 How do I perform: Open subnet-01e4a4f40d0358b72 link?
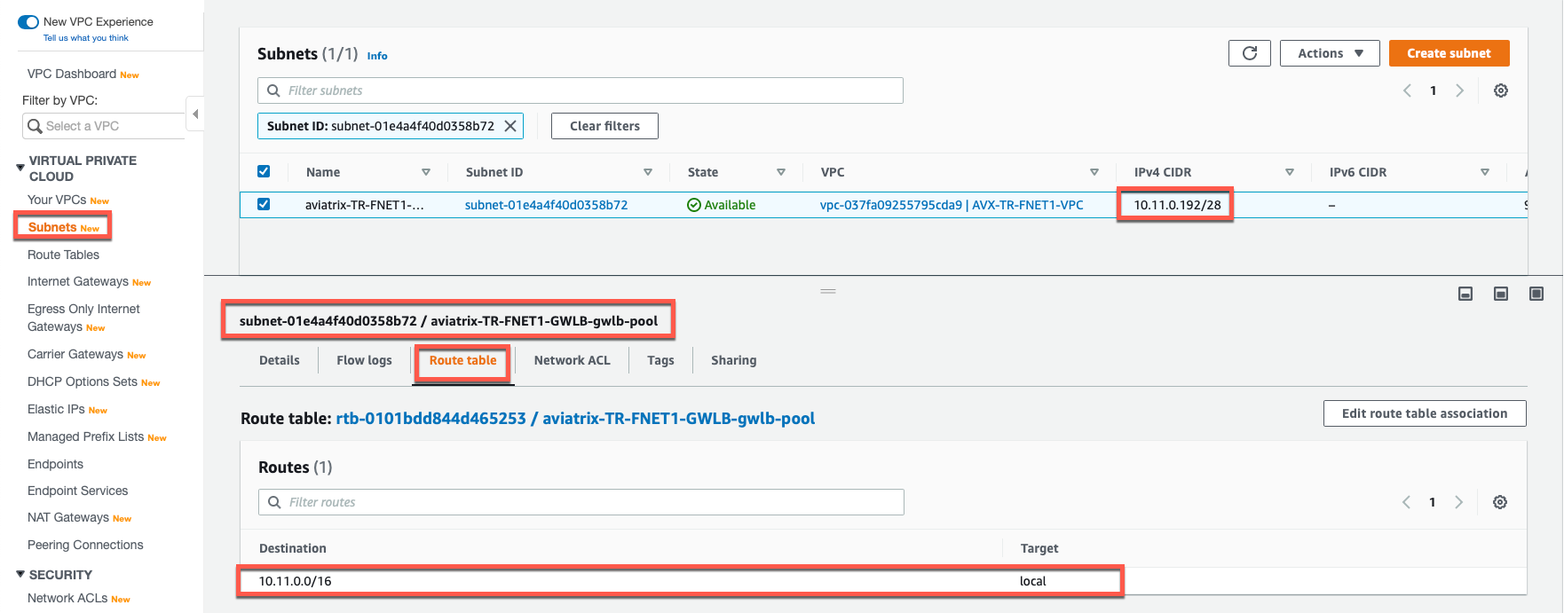(547, 205)
